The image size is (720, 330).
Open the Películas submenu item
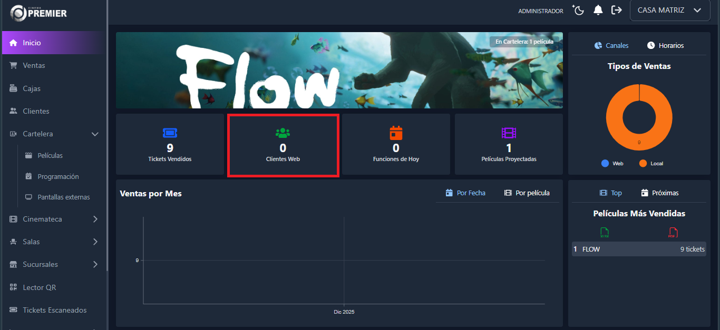click(50, 156)
